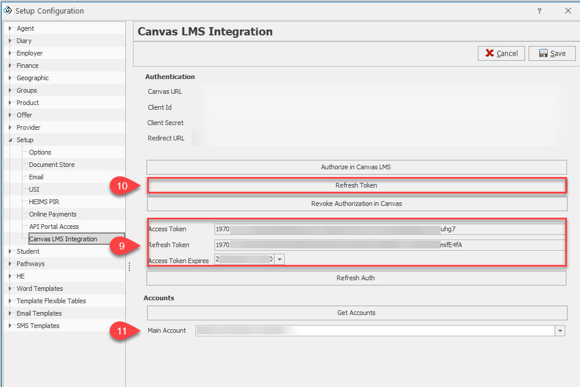This screenshot has height=387, width=580.
Task: Open the Main Account dropdown
Action: point(560,331)
